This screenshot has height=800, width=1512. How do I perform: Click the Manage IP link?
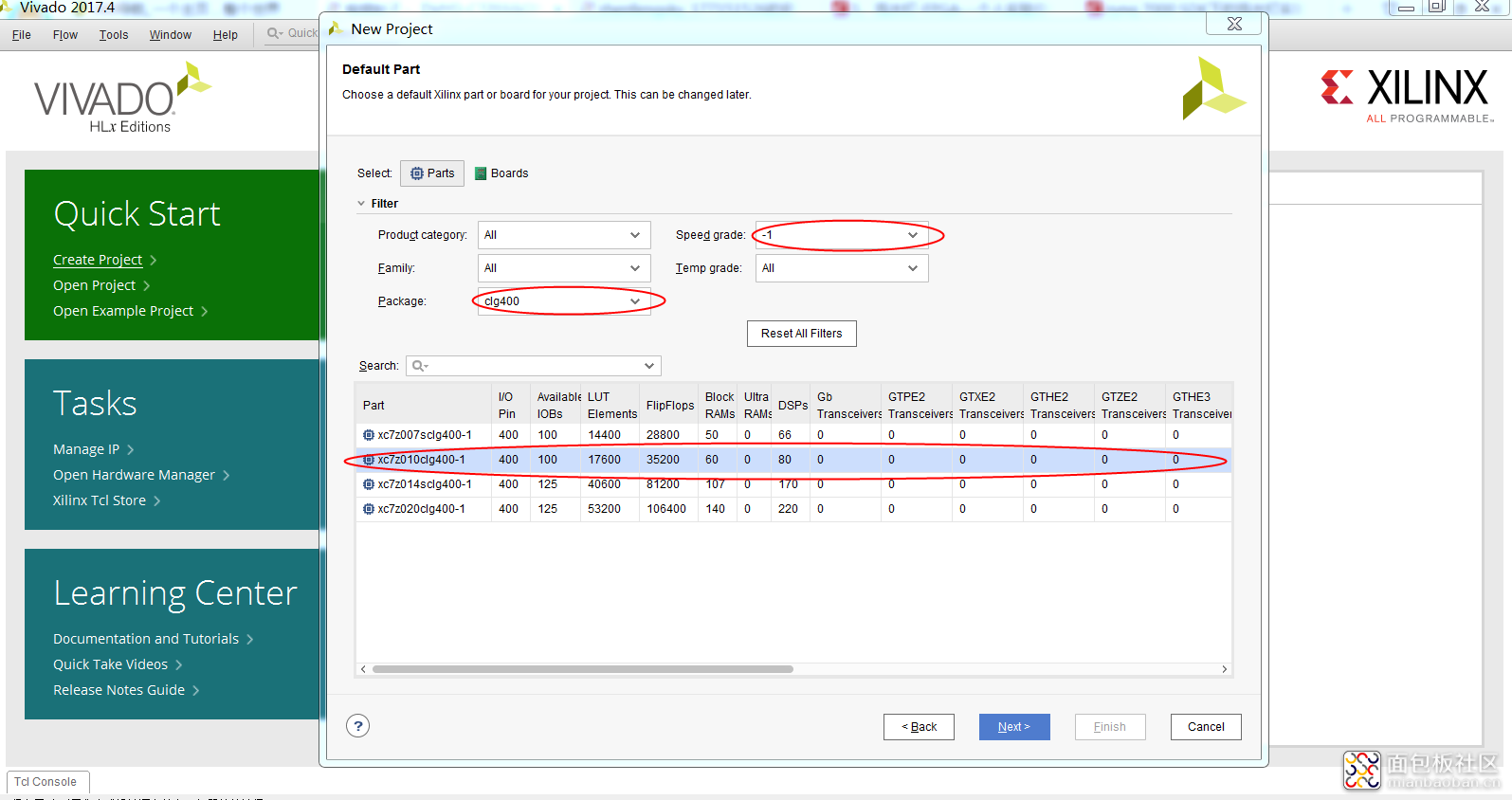[x=86, y=449]
